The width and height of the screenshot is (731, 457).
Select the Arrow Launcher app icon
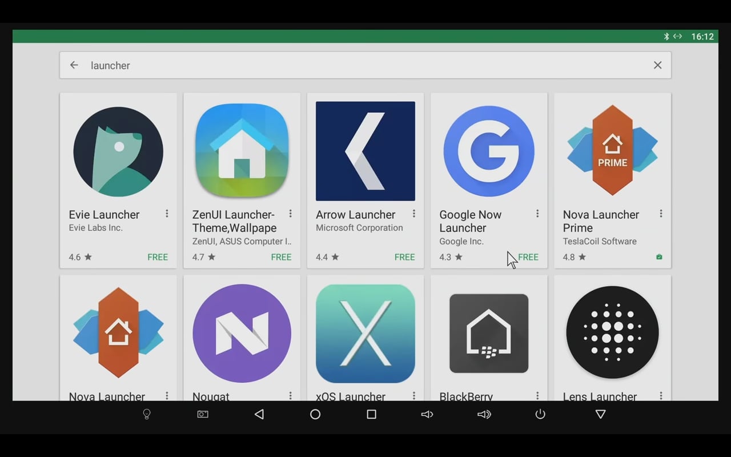tap(365, 151)
